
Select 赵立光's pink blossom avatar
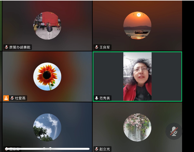coord(137,127)
